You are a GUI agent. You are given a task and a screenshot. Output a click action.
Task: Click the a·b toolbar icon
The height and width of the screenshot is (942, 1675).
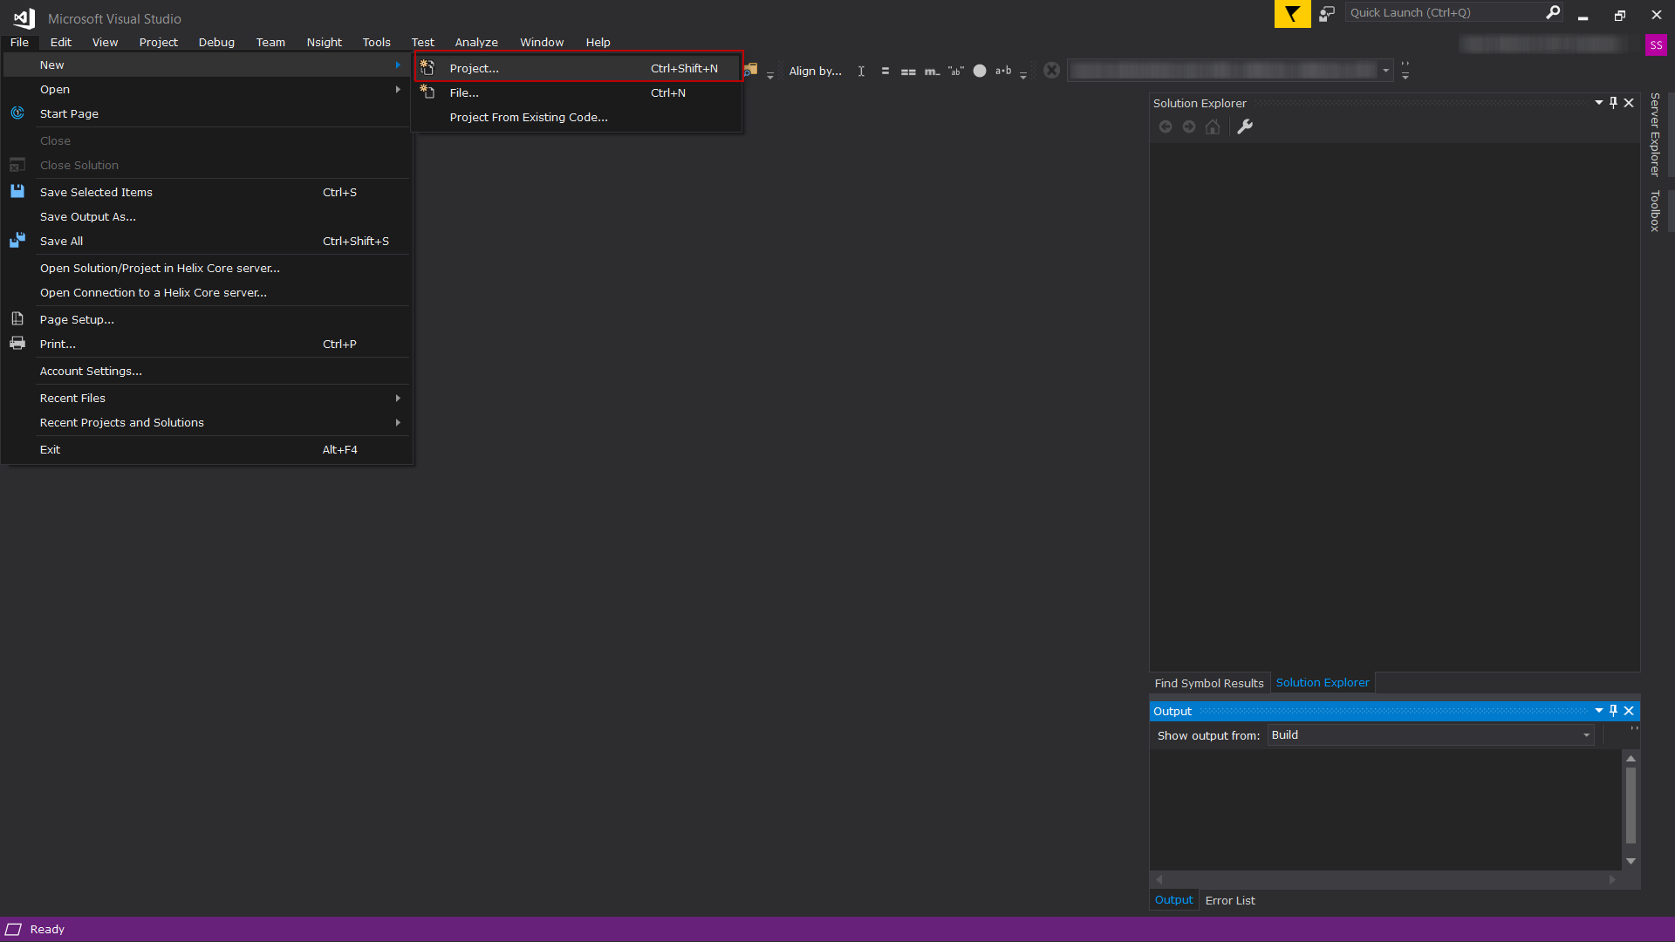pyautogui.click(x=1003, y=71)
